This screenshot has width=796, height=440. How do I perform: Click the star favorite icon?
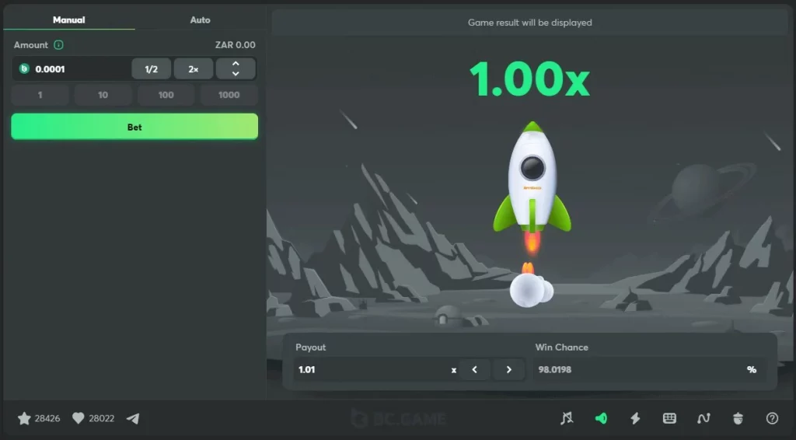coord(24,418)
